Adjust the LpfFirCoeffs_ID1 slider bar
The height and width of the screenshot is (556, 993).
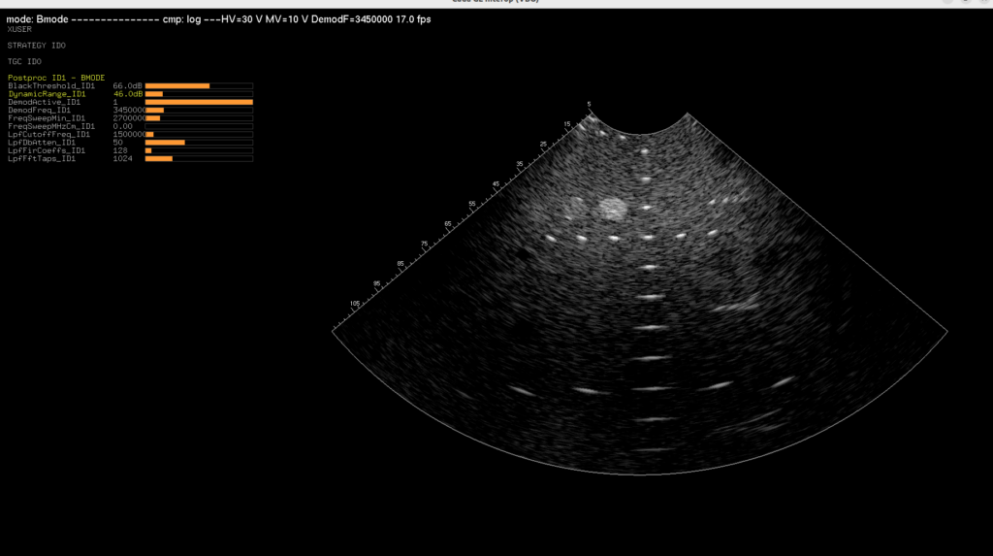(x=199, y=151)
